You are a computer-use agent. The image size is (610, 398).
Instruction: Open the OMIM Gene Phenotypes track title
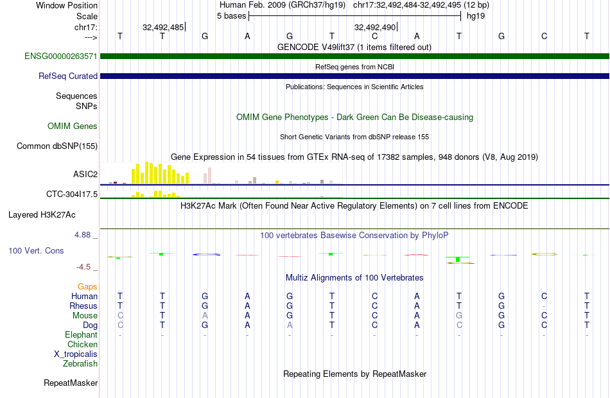(x=354, y=117)
